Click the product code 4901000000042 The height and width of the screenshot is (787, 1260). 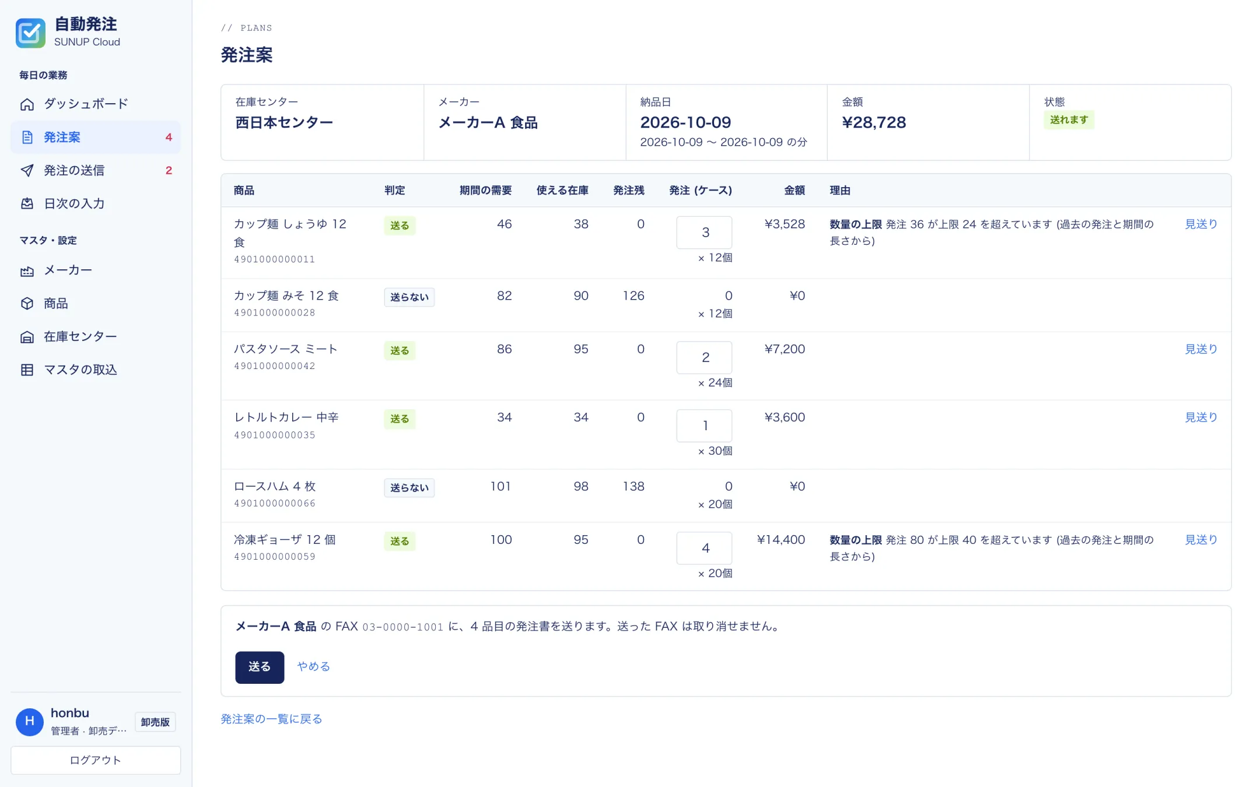275,366
